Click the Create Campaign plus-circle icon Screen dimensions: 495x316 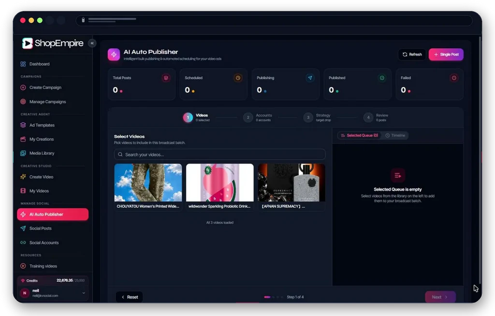tap(23, 87)
